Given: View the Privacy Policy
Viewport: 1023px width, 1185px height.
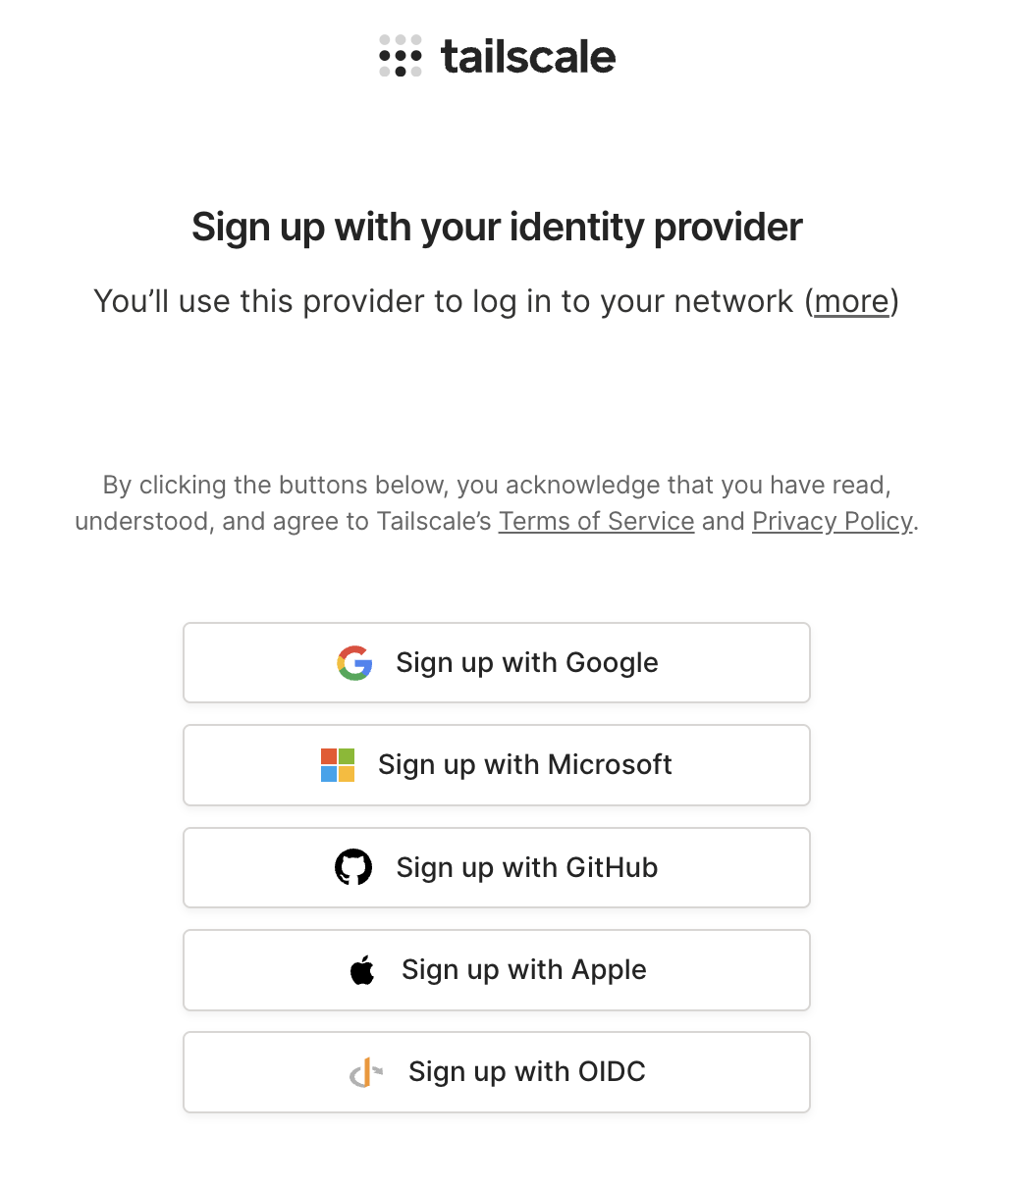Looking at the screenshot, I should coord(832,521).
